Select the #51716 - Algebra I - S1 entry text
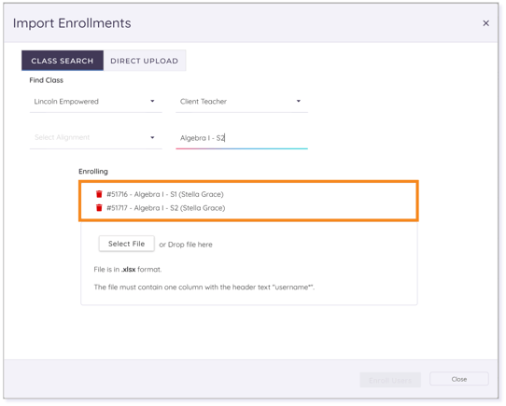Screen dimensions: 506x406 coord(165,194)
